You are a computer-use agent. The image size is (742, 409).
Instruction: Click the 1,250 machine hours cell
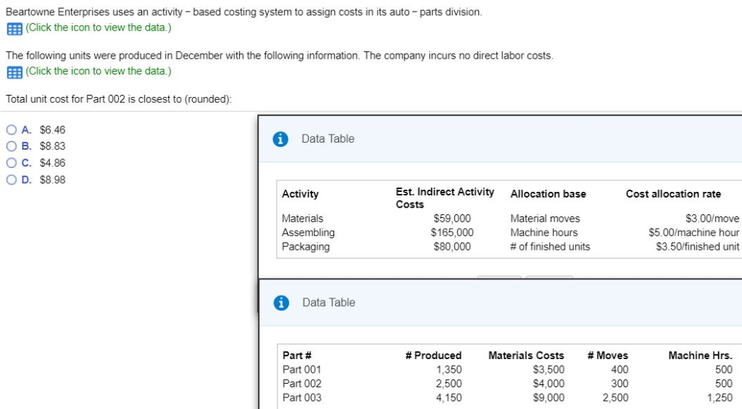(x=720, y=398)
